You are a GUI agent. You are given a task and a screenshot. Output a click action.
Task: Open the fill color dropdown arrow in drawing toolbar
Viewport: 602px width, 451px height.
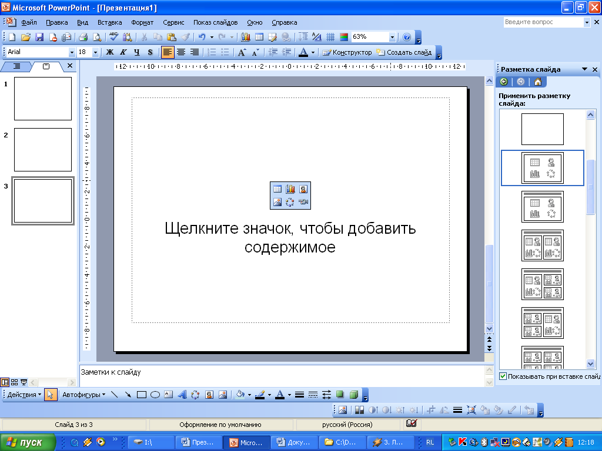coord(249,395)
